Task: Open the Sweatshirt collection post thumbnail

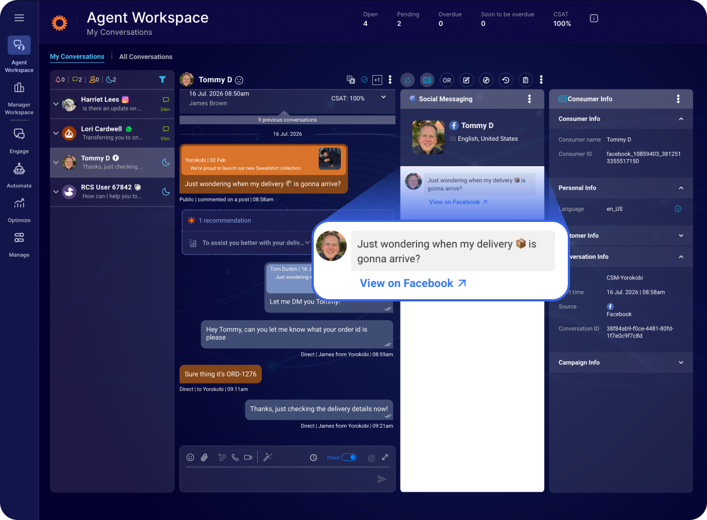Action: [330, 159]
